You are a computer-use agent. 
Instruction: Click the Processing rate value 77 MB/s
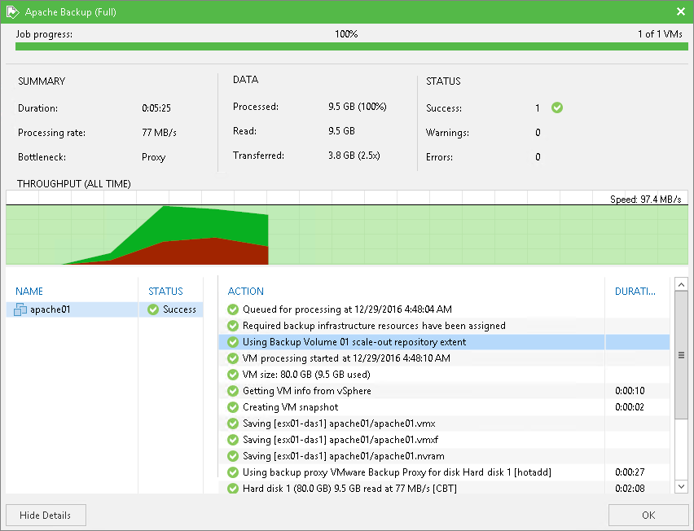pos(159,133)
